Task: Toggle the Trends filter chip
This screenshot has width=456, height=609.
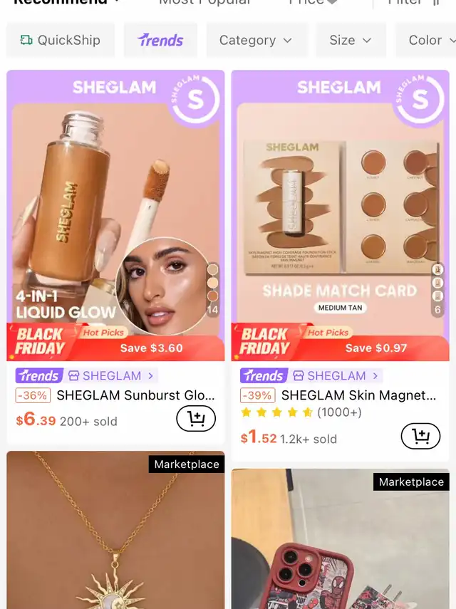Action: click(160, 40)
